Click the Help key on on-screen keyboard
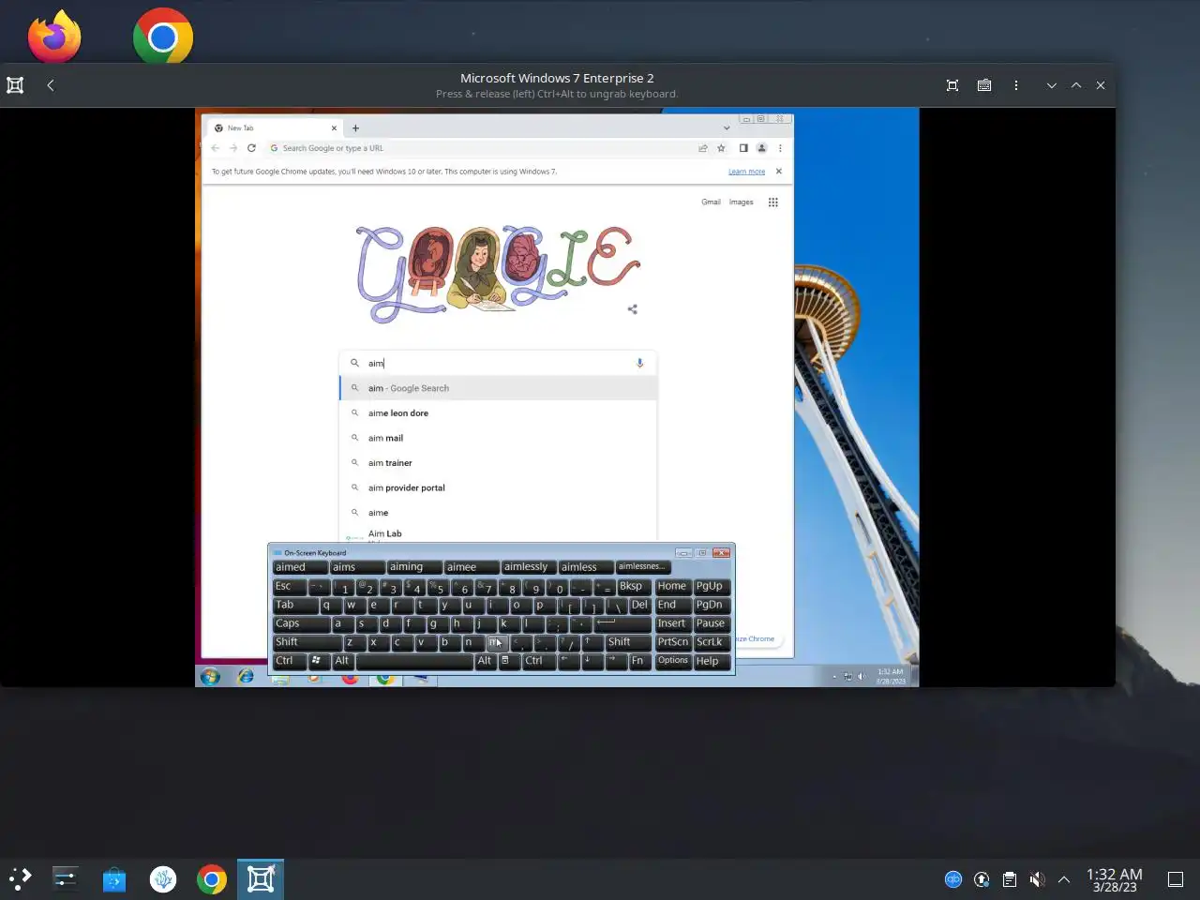Screen dimensions: 1200x900 [712, 661]
